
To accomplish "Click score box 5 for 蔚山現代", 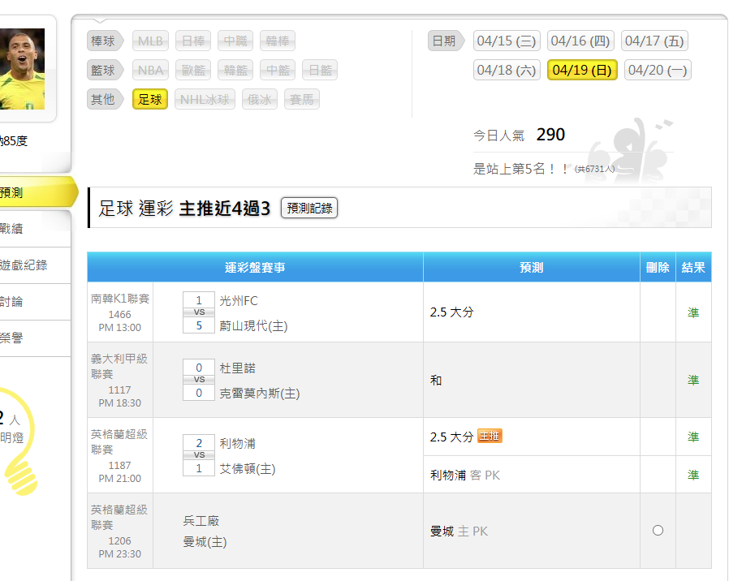I will point(199,325).
